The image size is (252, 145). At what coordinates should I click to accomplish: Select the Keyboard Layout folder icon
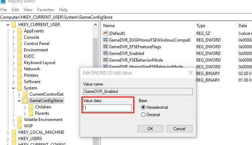click(19, 63)
